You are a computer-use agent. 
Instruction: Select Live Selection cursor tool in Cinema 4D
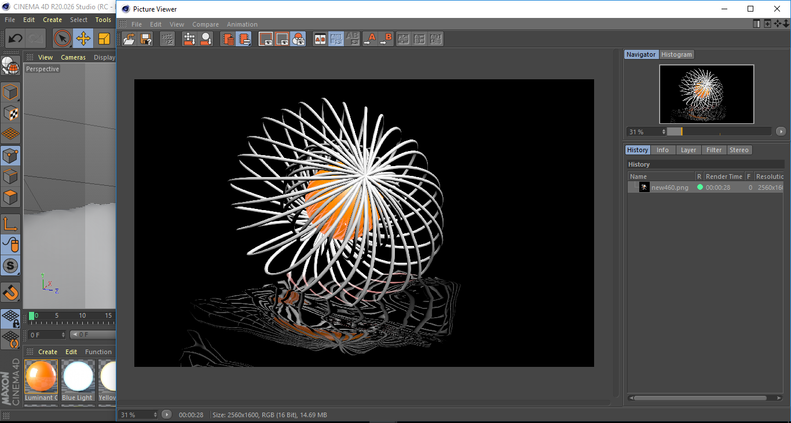pos(63,39)
